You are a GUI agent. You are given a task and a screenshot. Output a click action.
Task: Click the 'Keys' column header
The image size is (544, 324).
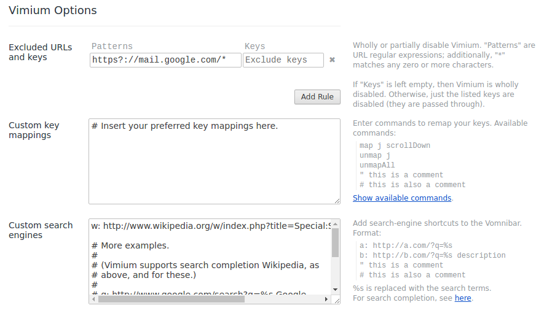(x=254, y=46)
